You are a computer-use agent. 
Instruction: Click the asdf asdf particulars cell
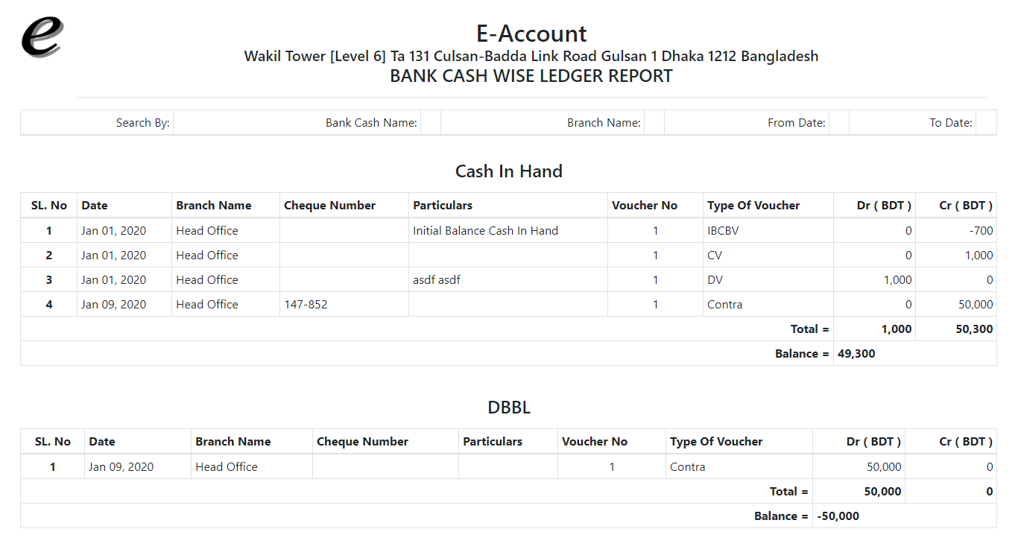437,280
